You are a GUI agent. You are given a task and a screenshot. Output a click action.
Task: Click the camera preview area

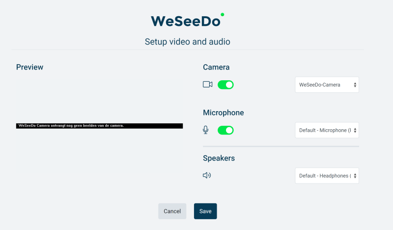pyautogui.click(x=99, y=152)
